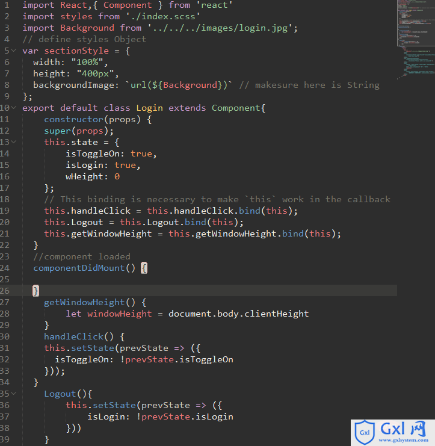Click highlighted closing brace on line 26
Screen dimensions: 435x446
tap(35, 291)
